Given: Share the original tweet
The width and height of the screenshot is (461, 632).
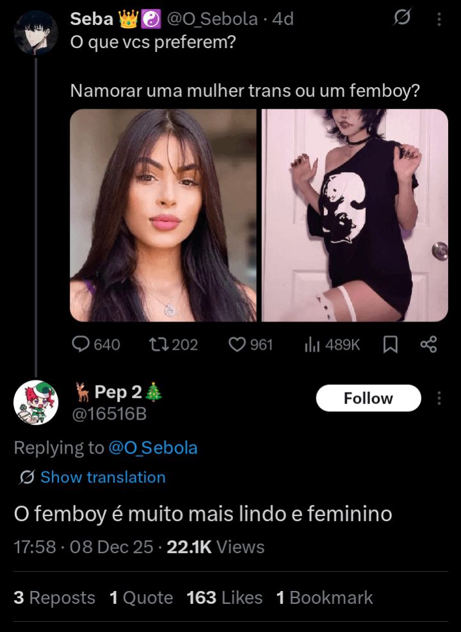Looking at the screenshot, I should [428, 344].
